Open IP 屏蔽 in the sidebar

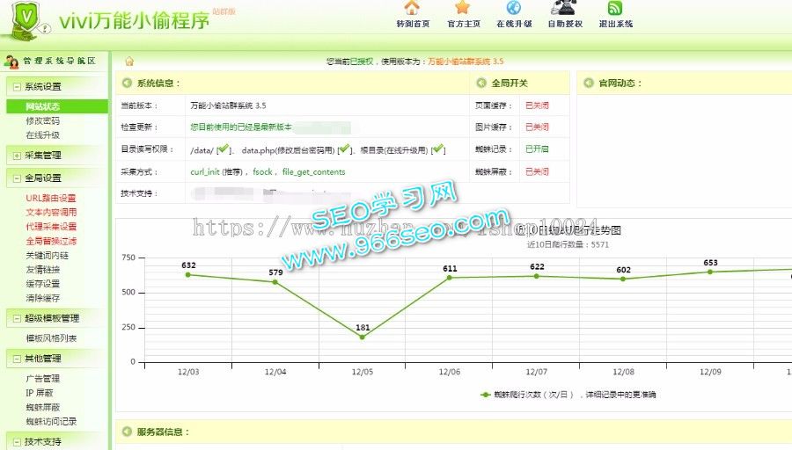pos(40,393)
